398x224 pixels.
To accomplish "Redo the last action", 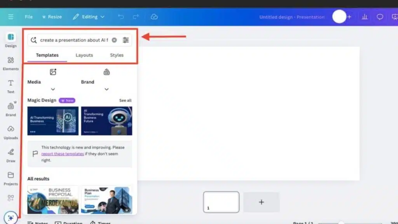I will pyautogui.click(x=136, y=17).
